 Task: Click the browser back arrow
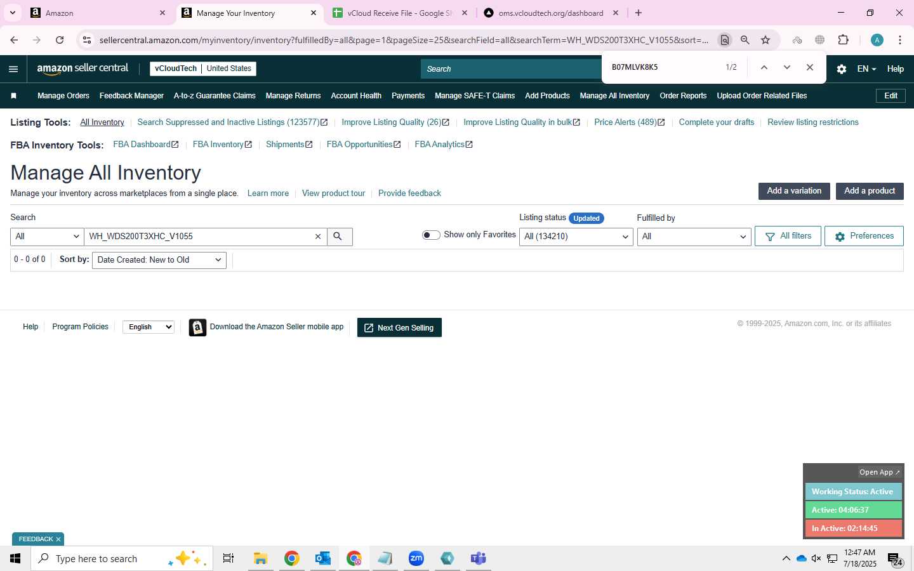[x=14, y=40]
